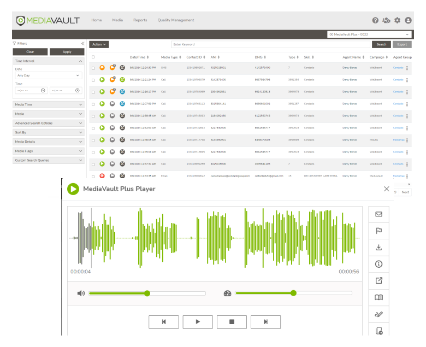Open the user management group icon
The width and height of the screenshot is (426, 347).
pos(386,20)
